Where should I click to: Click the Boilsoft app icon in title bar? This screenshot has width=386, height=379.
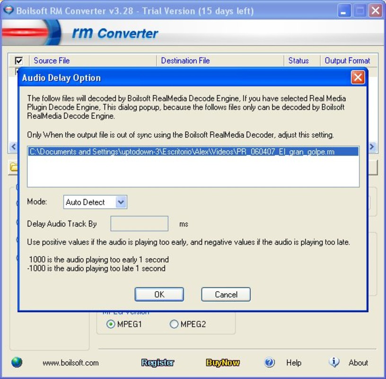click(x=9, y=10)
